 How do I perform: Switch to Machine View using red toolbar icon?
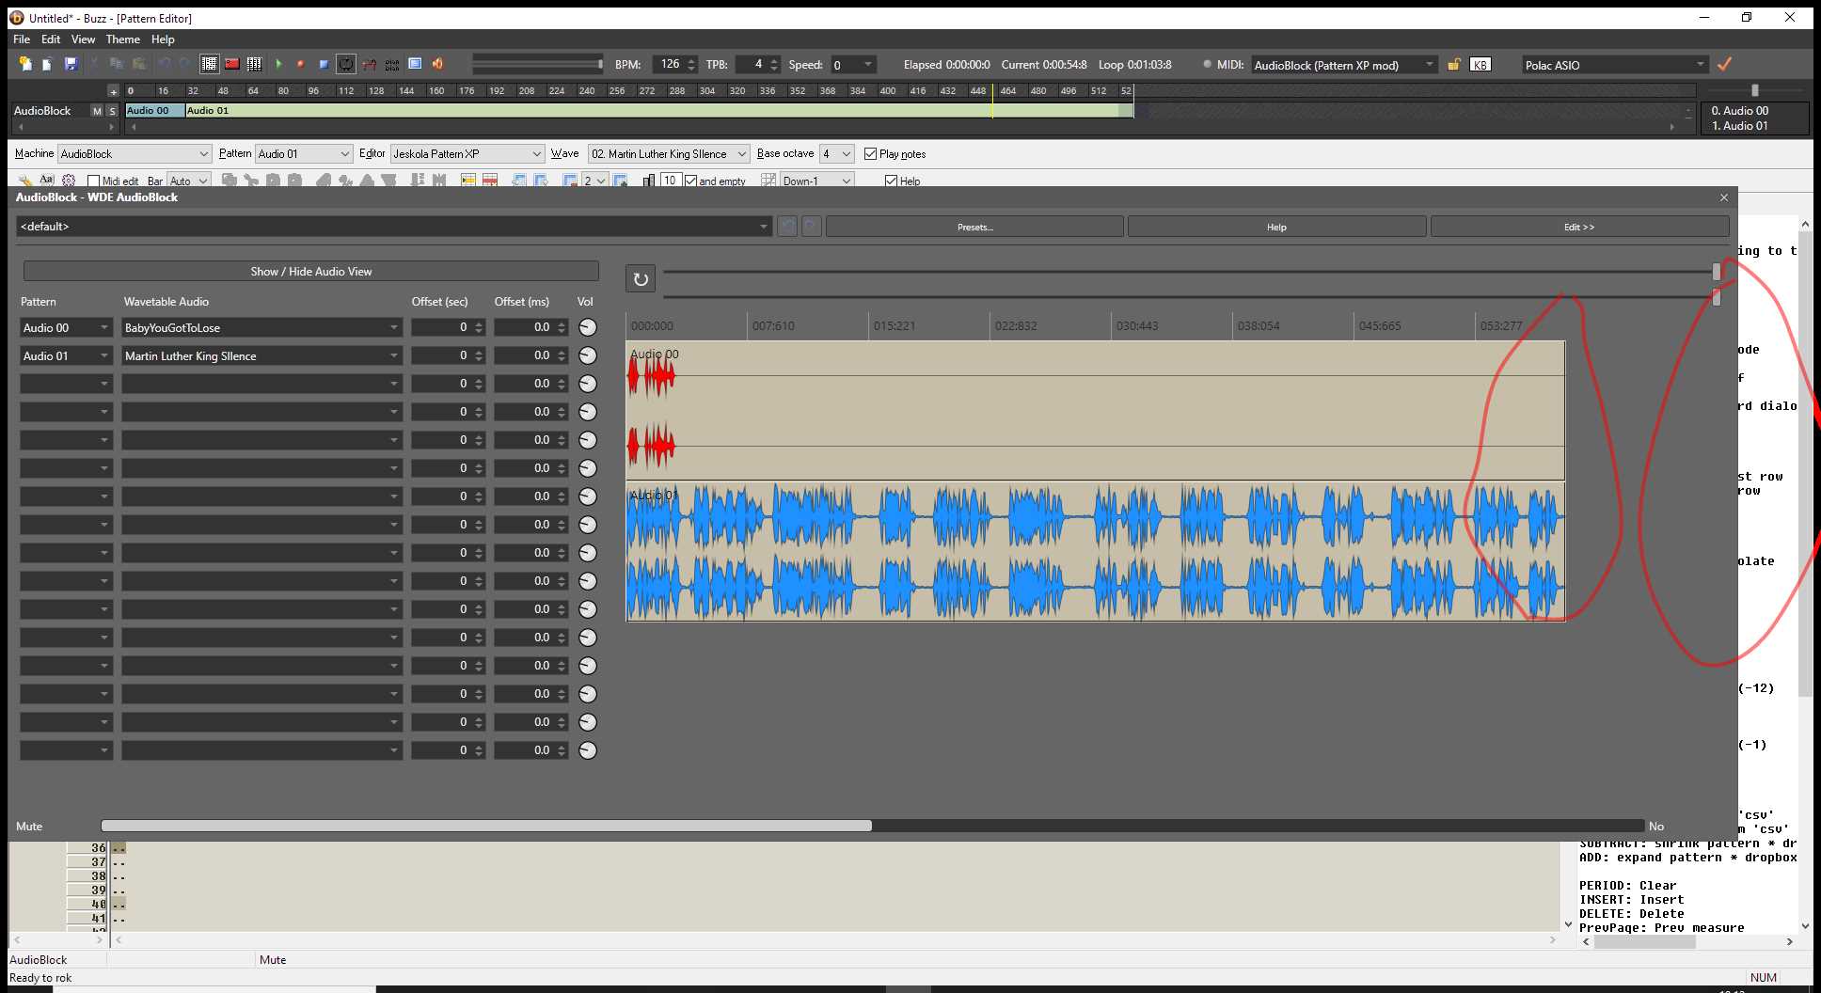click(231, 63)
